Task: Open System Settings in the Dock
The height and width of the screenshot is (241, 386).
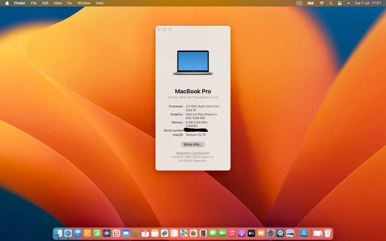Action: [x=271, y=233]
